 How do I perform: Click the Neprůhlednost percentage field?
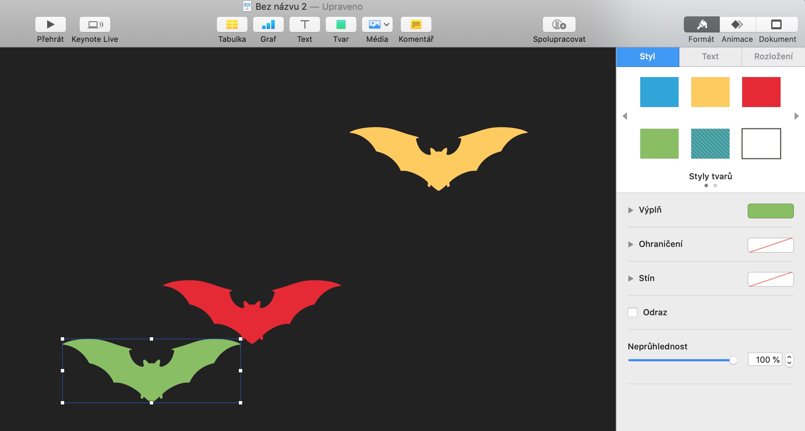765,360
